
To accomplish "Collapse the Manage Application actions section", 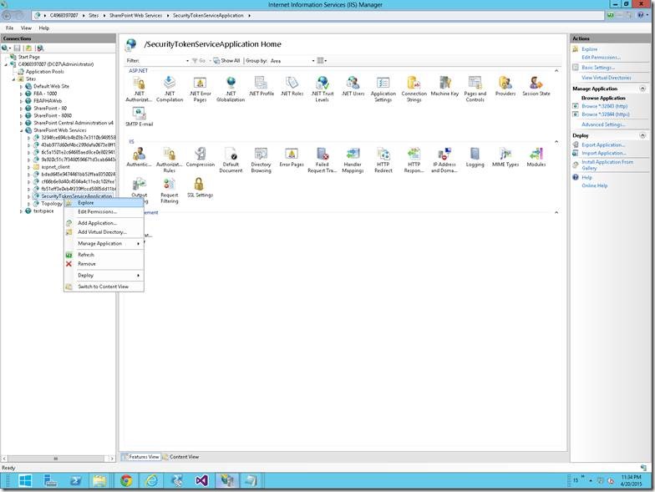I will 642,89.
